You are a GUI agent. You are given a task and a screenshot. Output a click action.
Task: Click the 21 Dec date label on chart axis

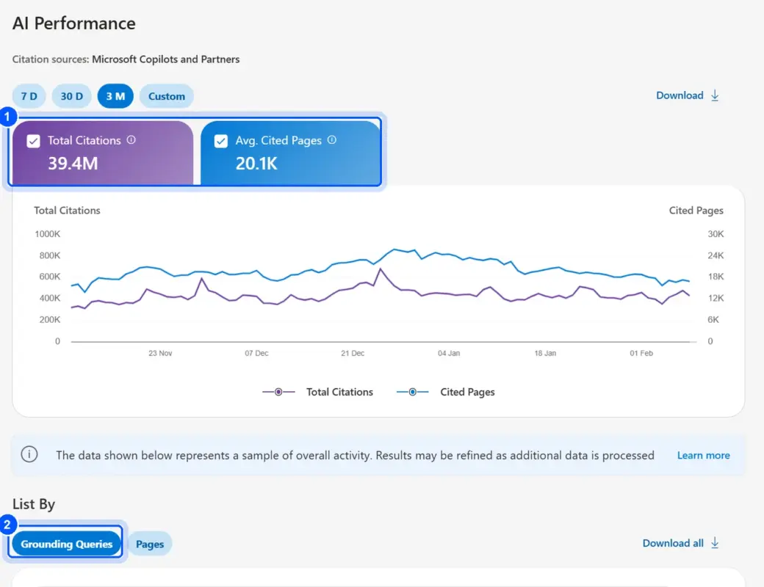(353, 353)
